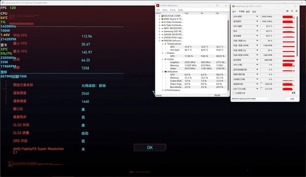Click the ASUSTeK motherboard icon in HWMonitor tree
The height and width of the screenshot is (177, 306).
tap(162, 16)
